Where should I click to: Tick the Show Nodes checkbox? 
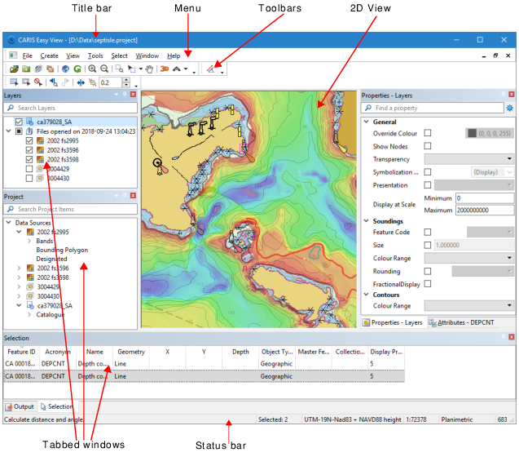pos(429,146)
